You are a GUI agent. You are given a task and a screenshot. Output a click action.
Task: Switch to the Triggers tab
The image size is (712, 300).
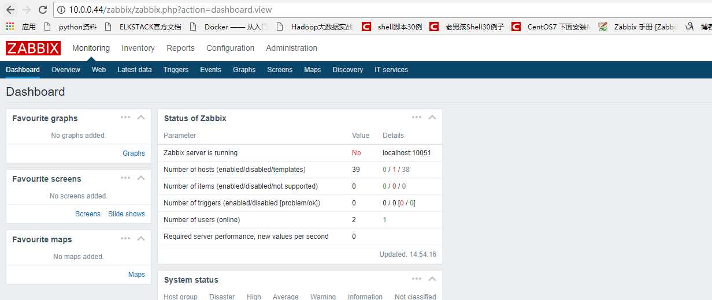point(176,70)
